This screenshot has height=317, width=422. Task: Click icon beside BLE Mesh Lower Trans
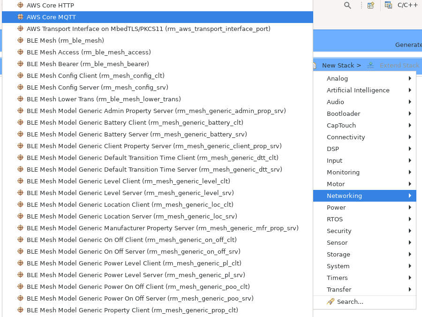[20, 99]
